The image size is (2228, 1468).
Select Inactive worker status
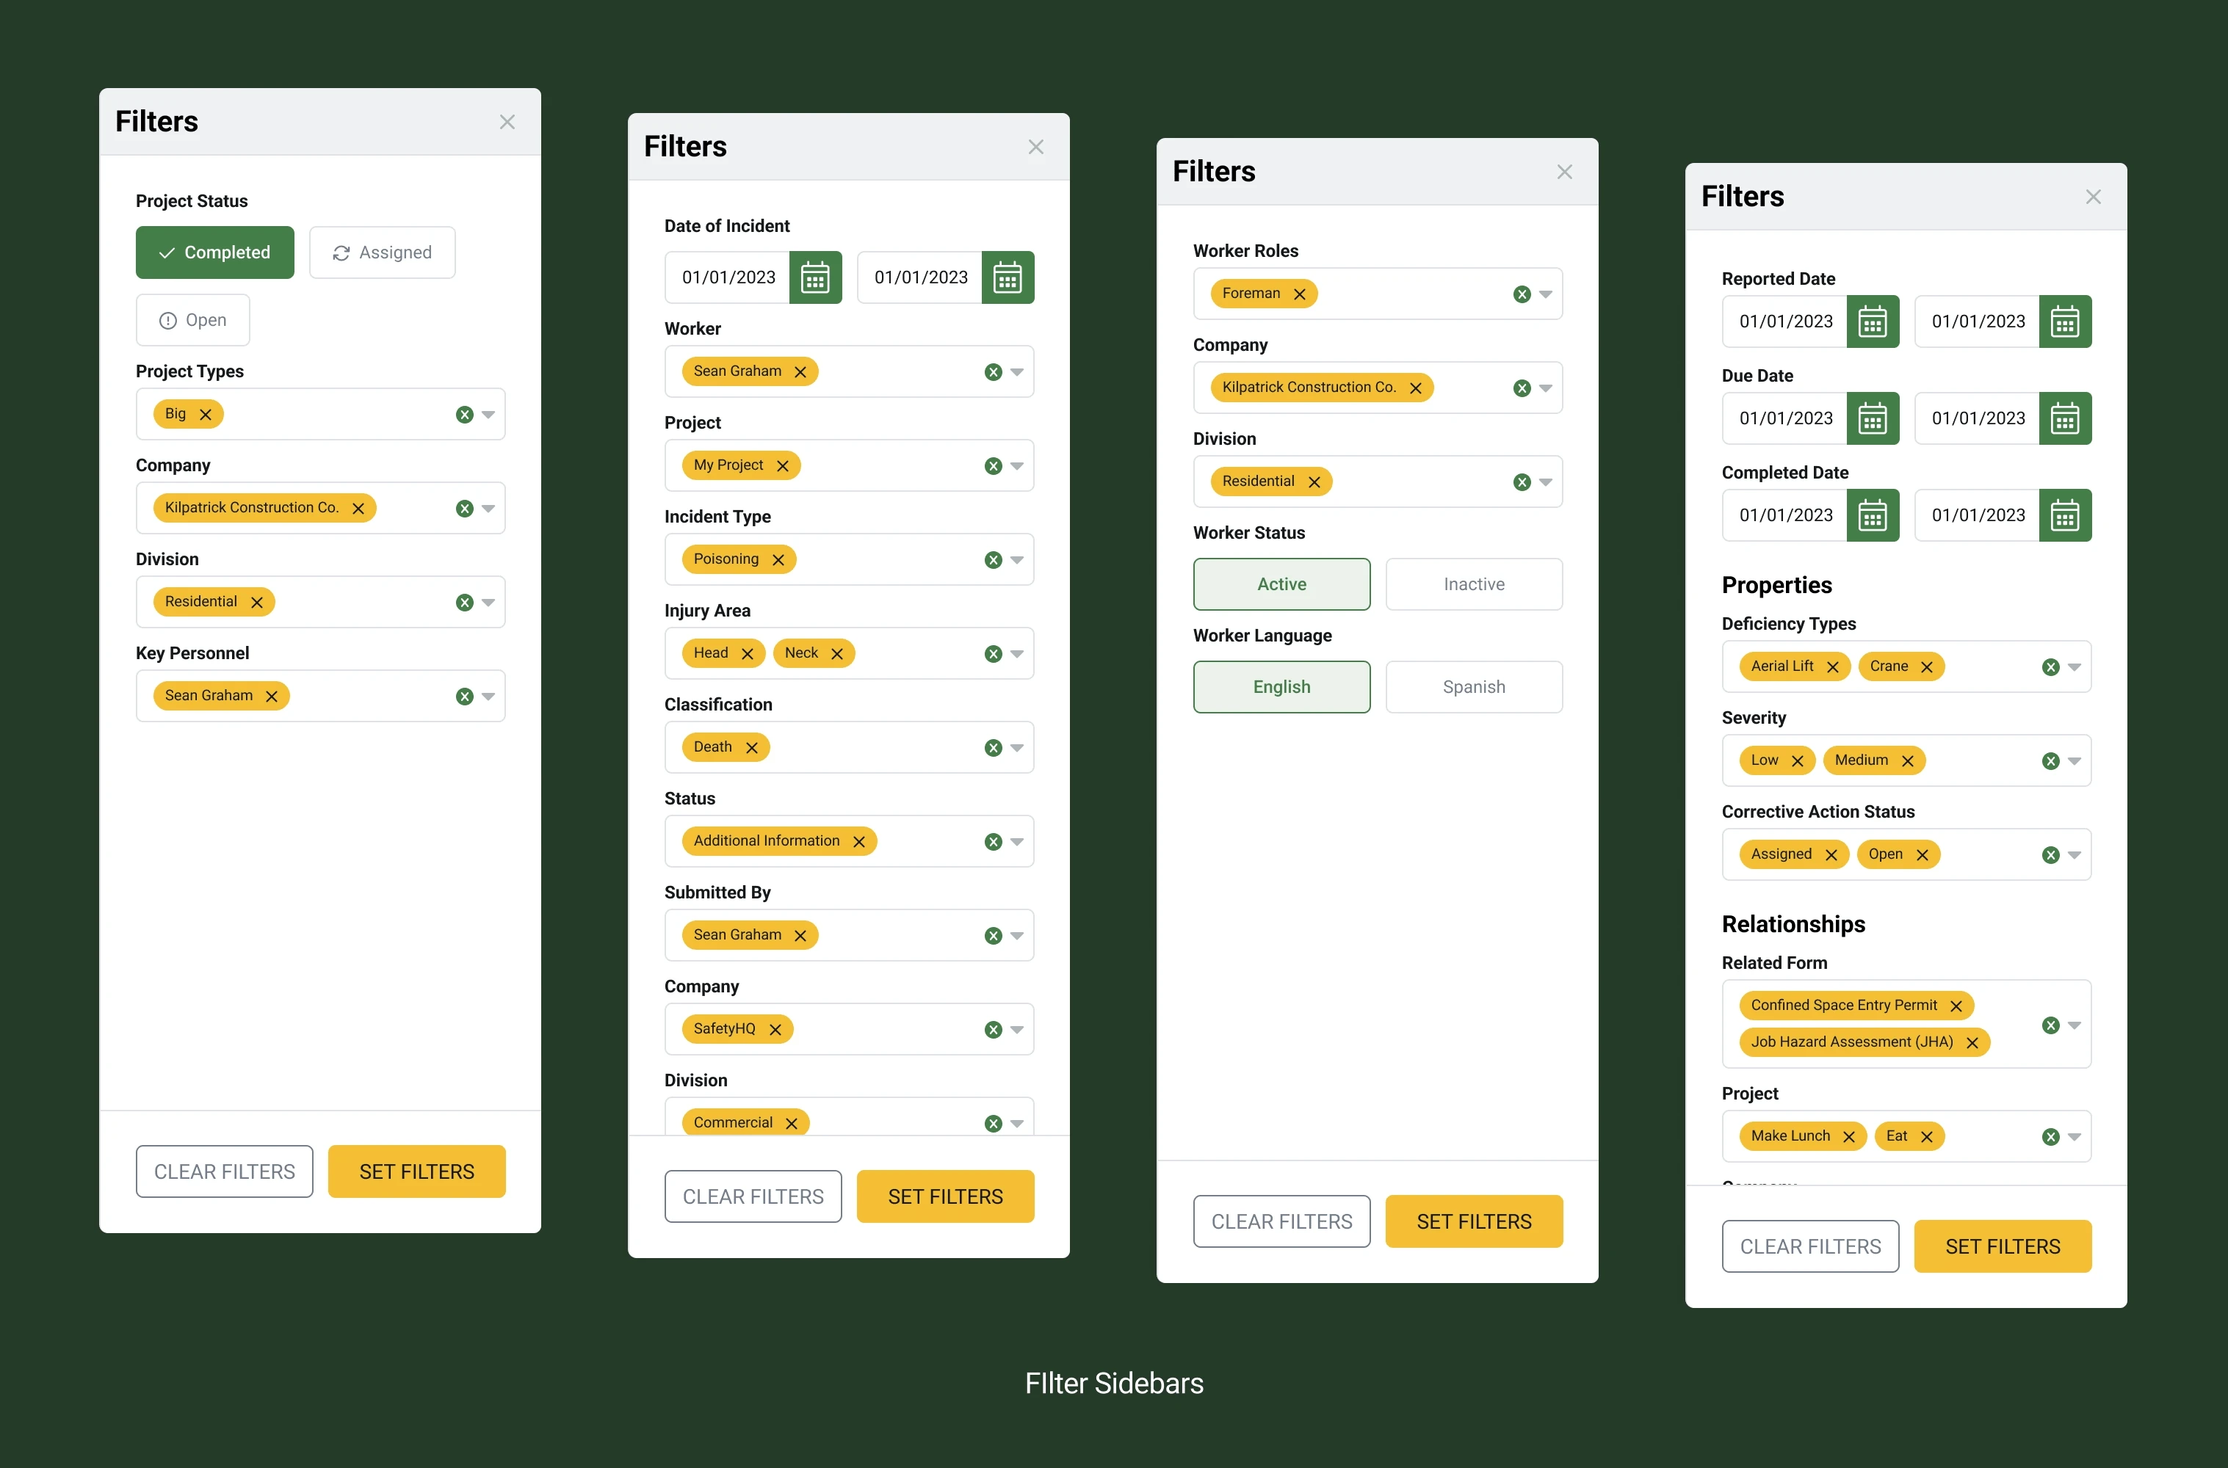pos(1473,584)
